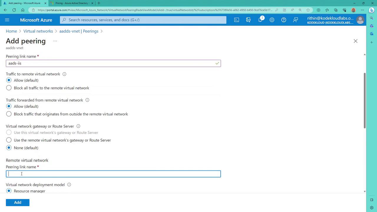The image size is (377, 212).
Task: Go to Virtual networks breadcrumb
Action: (x=38, y=31)
